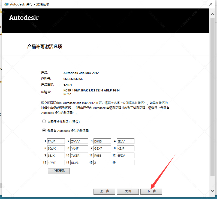Viewport: 217px width, 199px height.
Task: Click activation code field 2 containing ZVVV
Action: 79,141
